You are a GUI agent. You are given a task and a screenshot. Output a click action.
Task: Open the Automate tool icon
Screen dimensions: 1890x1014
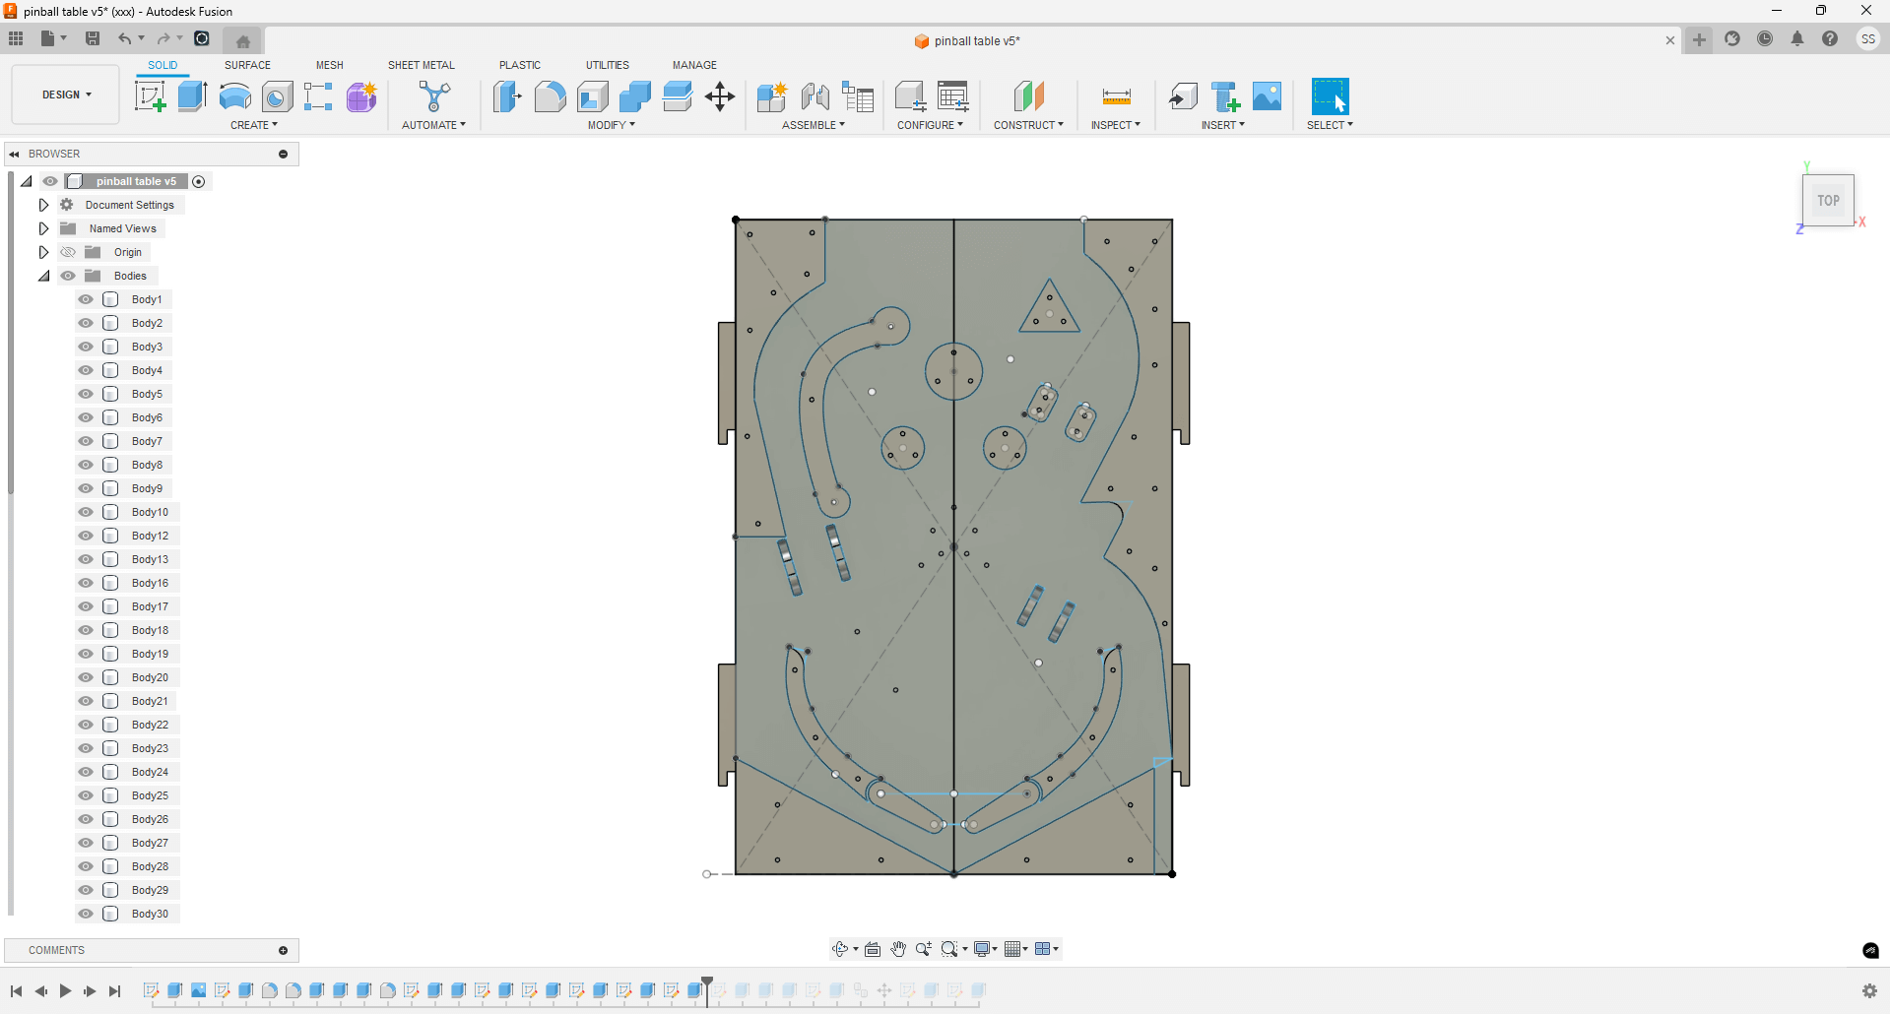click(x=434, y=96)
